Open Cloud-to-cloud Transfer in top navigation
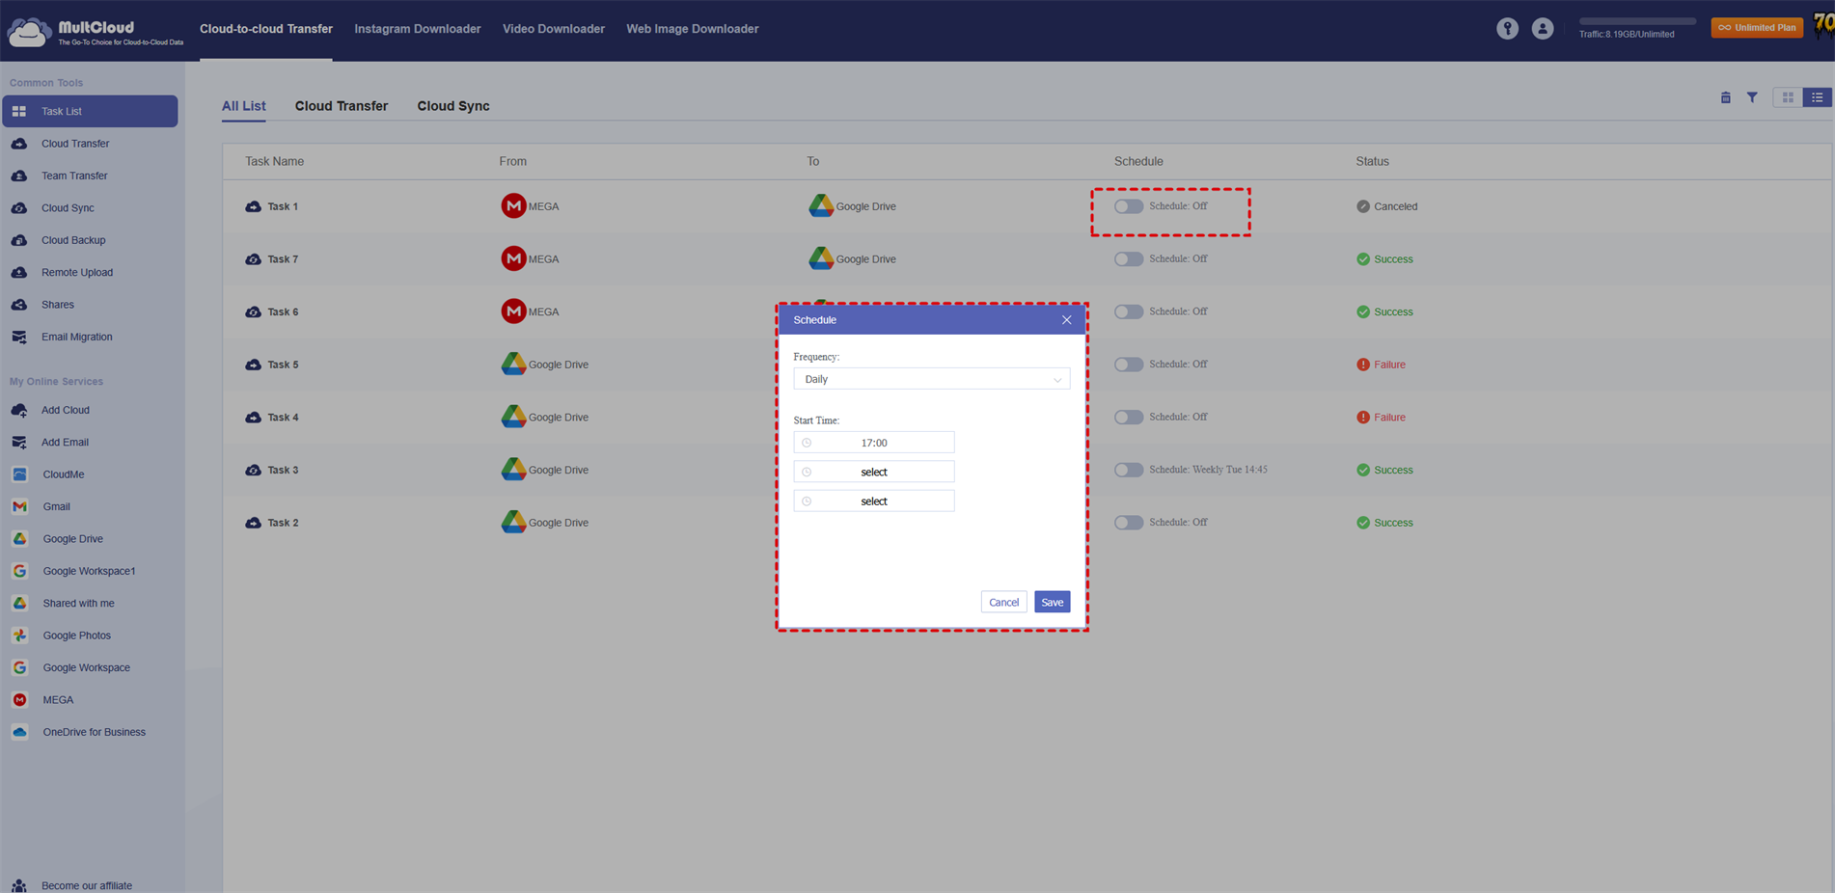The width and height of the screenshot is (1835, 893). [266, 29]
